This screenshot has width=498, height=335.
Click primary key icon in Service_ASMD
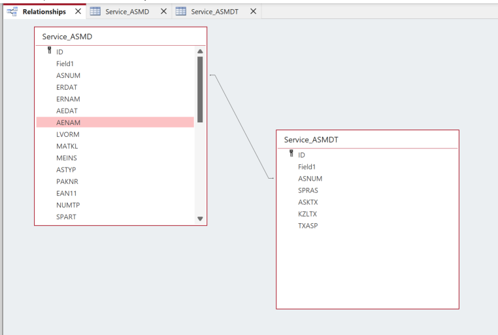coord(49,51)
